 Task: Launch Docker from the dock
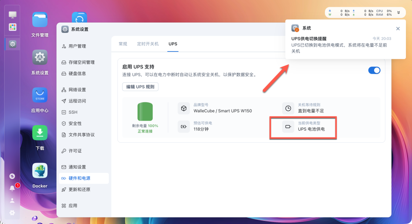(x=39, y=171)
